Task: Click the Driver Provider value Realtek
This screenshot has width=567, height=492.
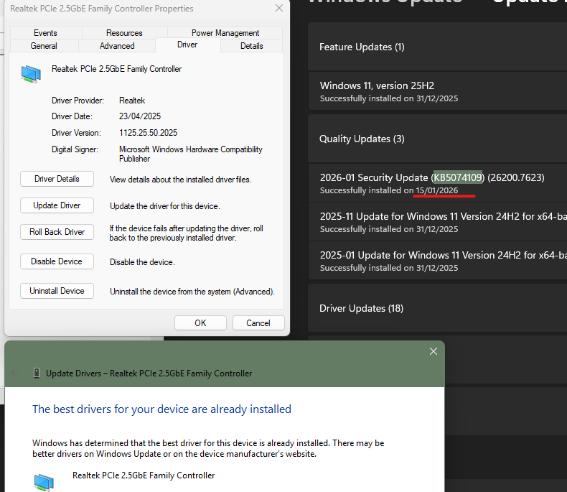Action: [132, 101]
